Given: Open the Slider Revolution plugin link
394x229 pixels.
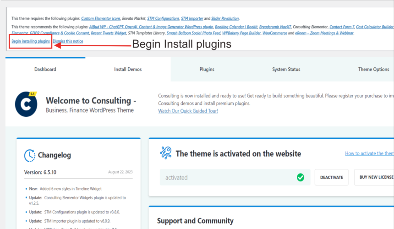Looking at the screenshot, I should 224,18.
